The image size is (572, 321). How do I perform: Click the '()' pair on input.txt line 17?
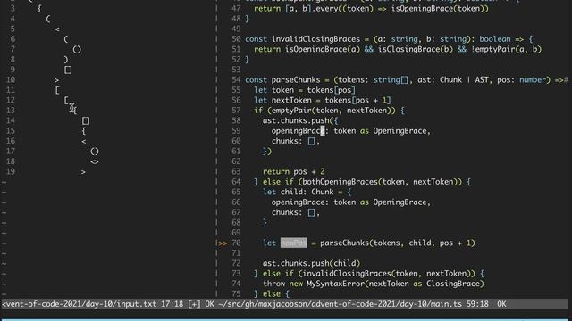point(95,152)
